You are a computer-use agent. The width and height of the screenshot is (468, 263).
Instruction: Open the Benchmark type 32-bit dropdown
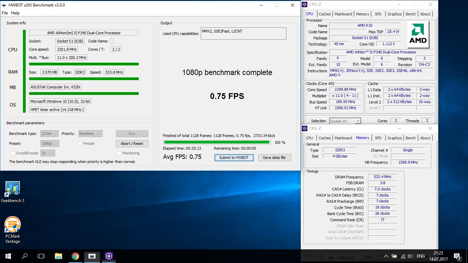coord(49,134)
